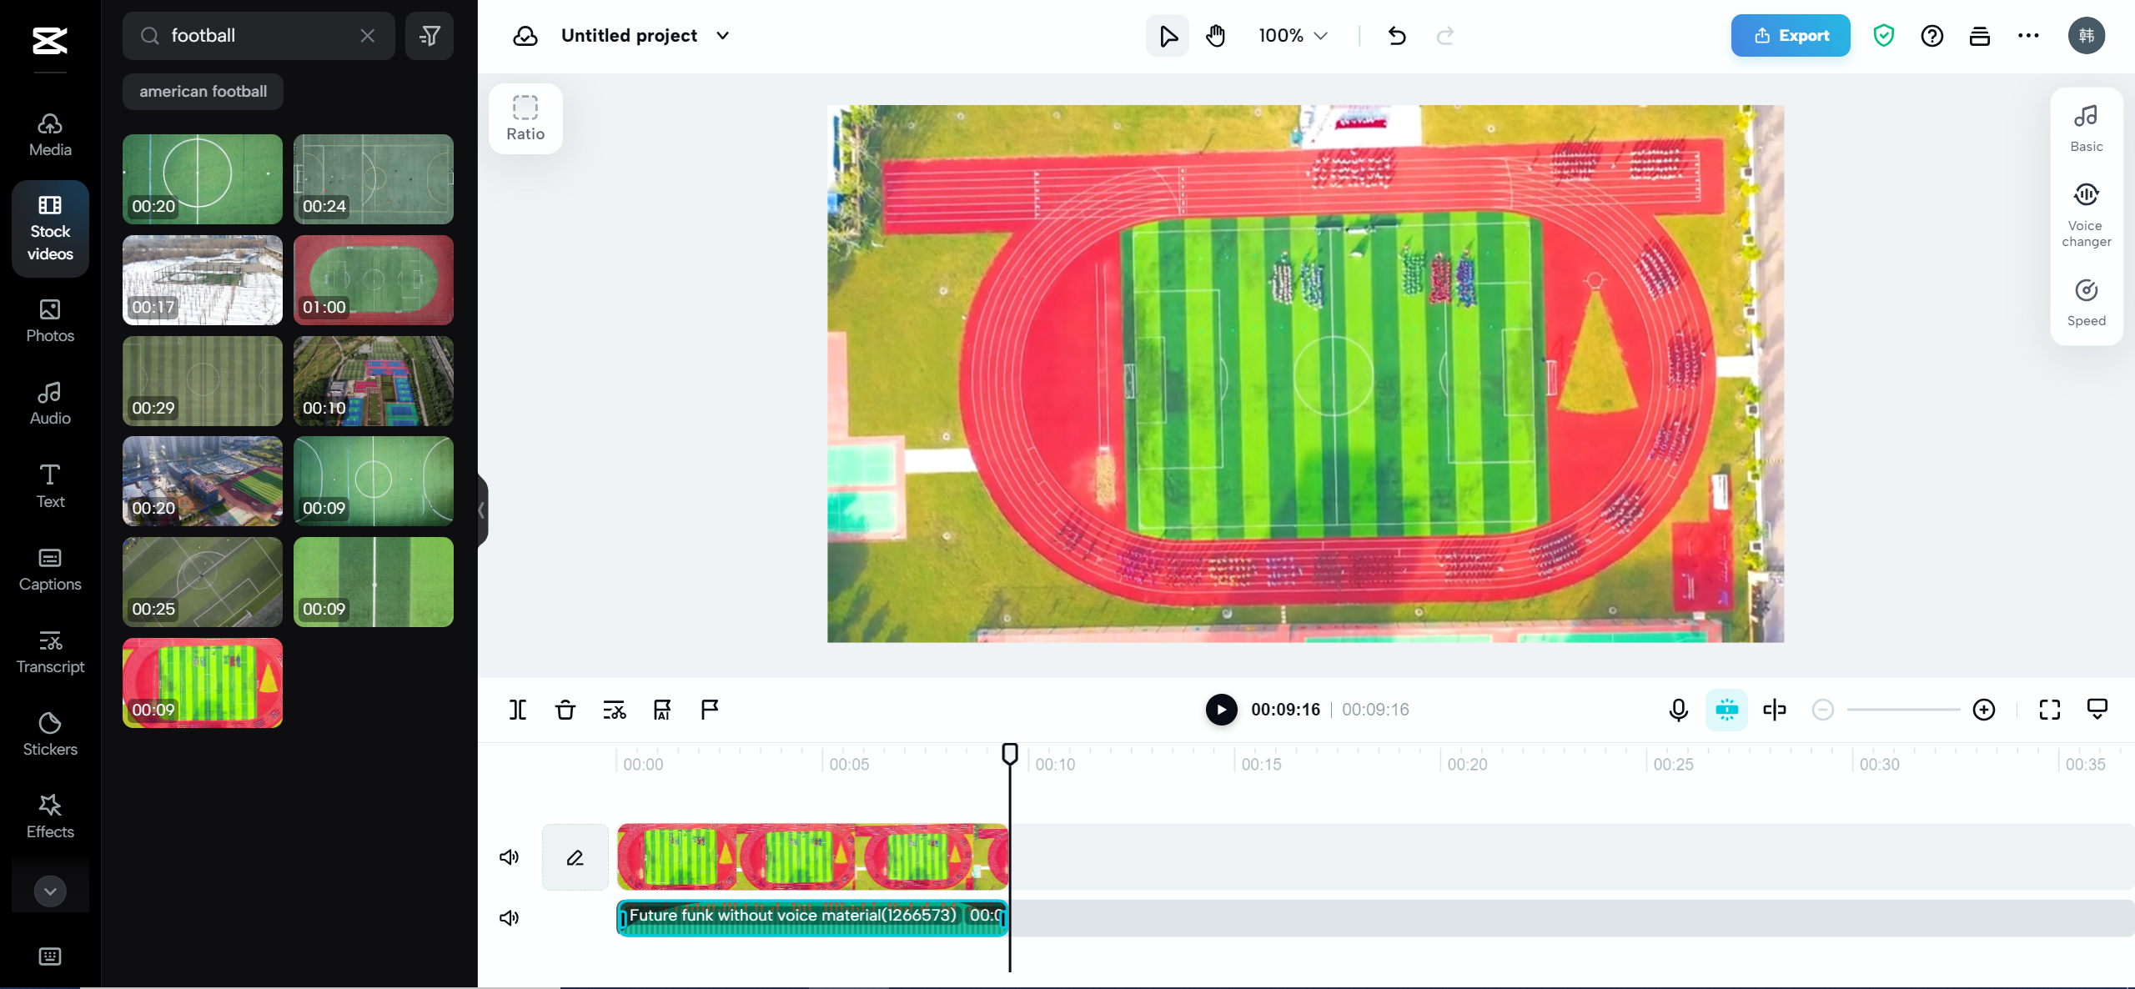Select the Split tool in the timeline toolbar
Screen dimensions: 2135x989
(517, 710)
